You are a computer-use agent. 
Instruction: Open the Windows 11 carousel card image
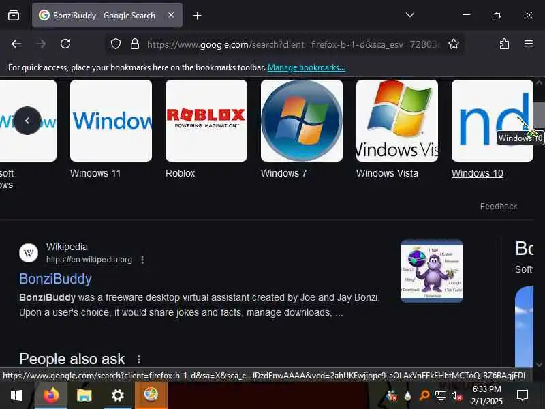[x=111, y=121]
